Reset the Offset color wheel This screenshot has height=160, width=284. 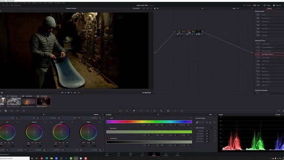click(x=99, y=122)
